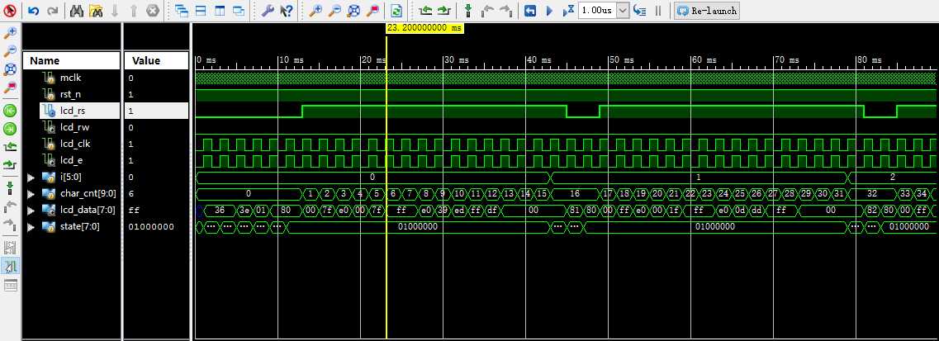This screenshot has width=939, height=341.
Task: Click the top toolbar zoom fit icon
Action: (x=354, y=10)
